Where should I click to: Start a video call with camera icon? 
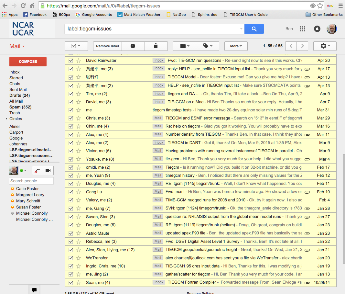(x=48, y=171)
